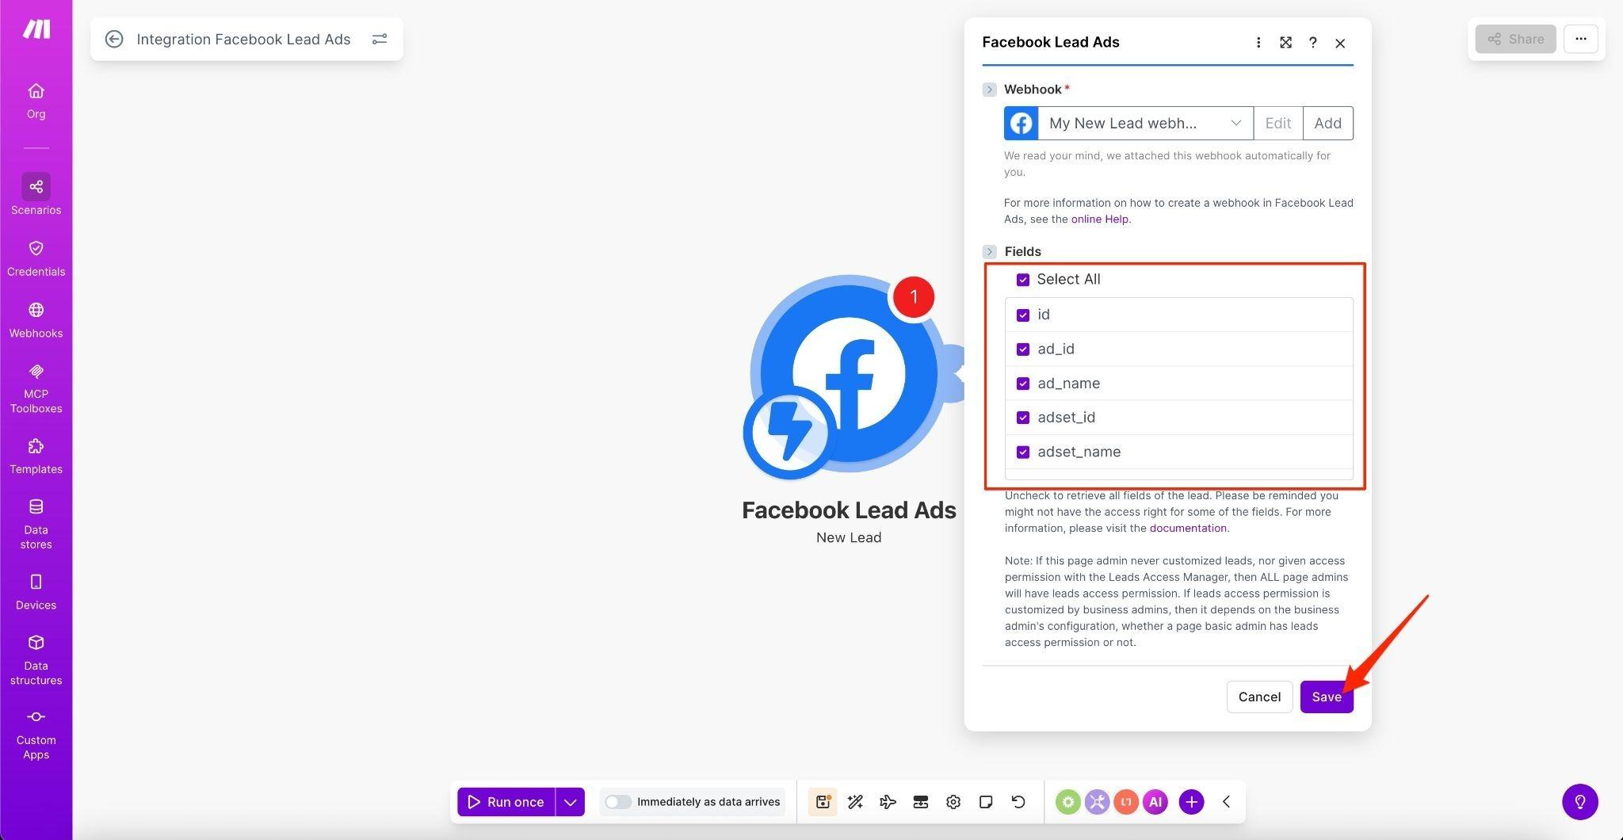This screenshot has height=840, width=1623.
Task: Open the 'documentation' link
Action: point(1188,529)
